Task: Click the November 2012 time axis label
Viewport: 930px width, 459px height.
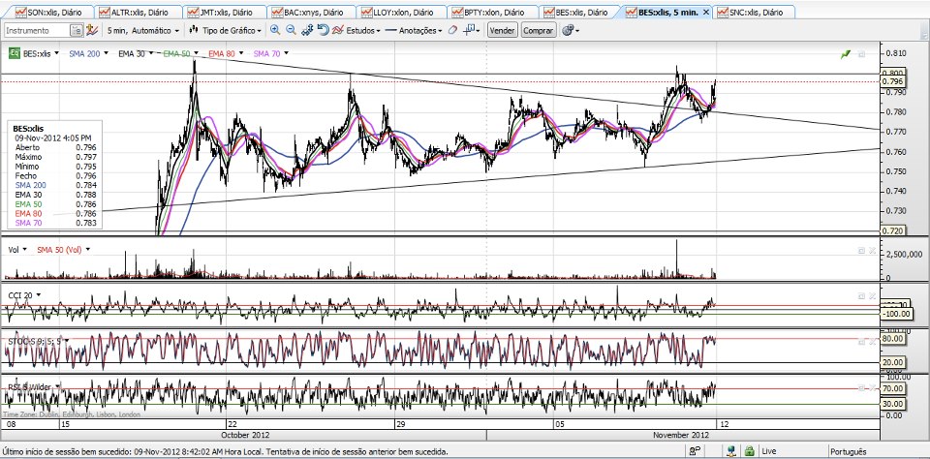Action: [680, 435]
